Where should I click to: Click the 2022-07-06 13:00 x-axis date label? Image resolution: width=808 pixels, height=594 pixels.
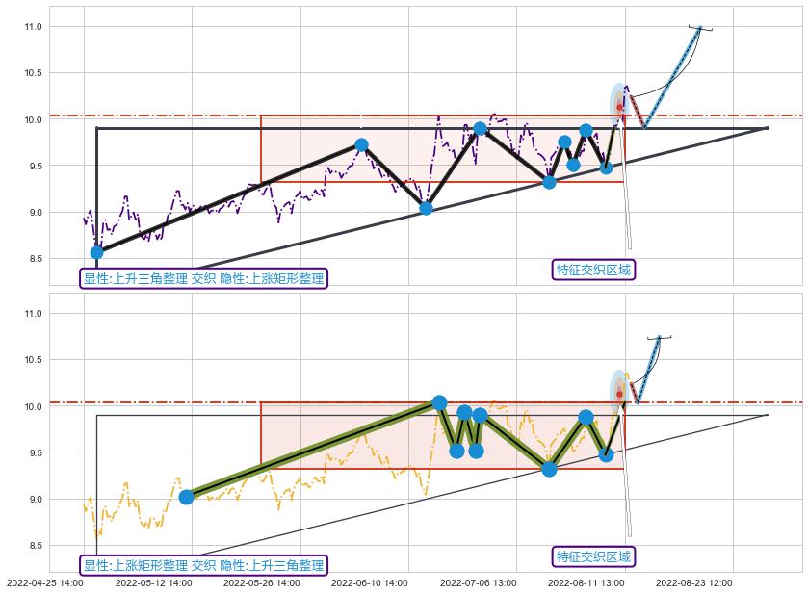coord(478,583)
